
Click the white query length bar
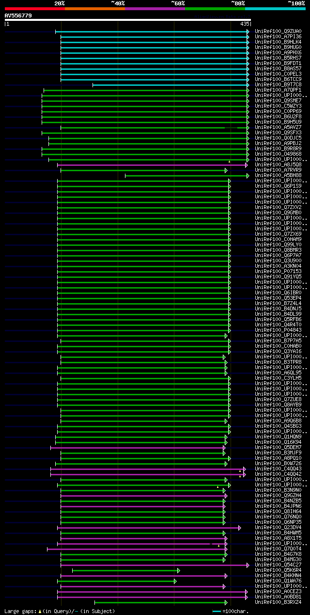click(127, 20)
